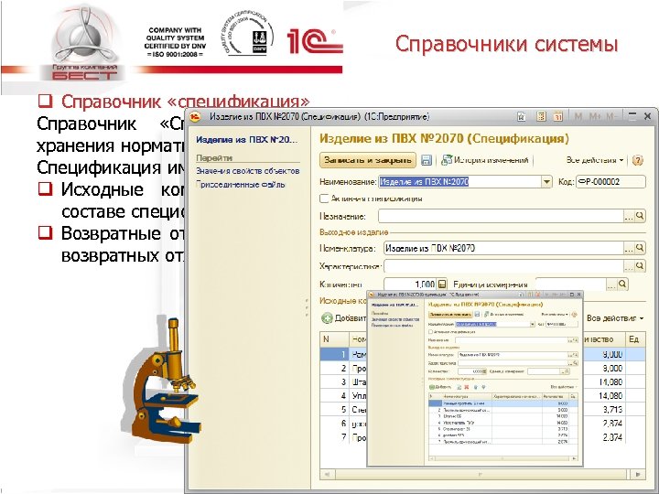Open Все действия menu above components table
659x494 pixels.
click(615, 318)
